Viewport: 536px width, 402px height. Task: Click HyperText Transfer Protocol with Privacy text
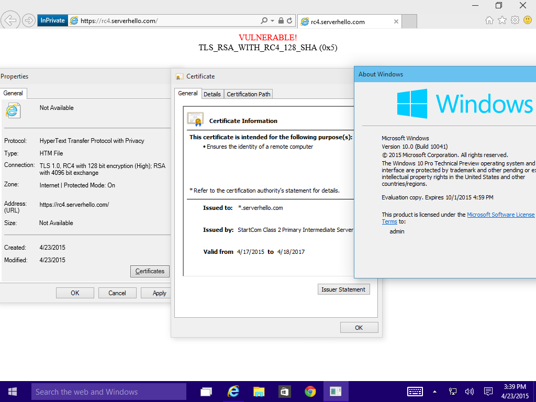[x=92, y=141]
